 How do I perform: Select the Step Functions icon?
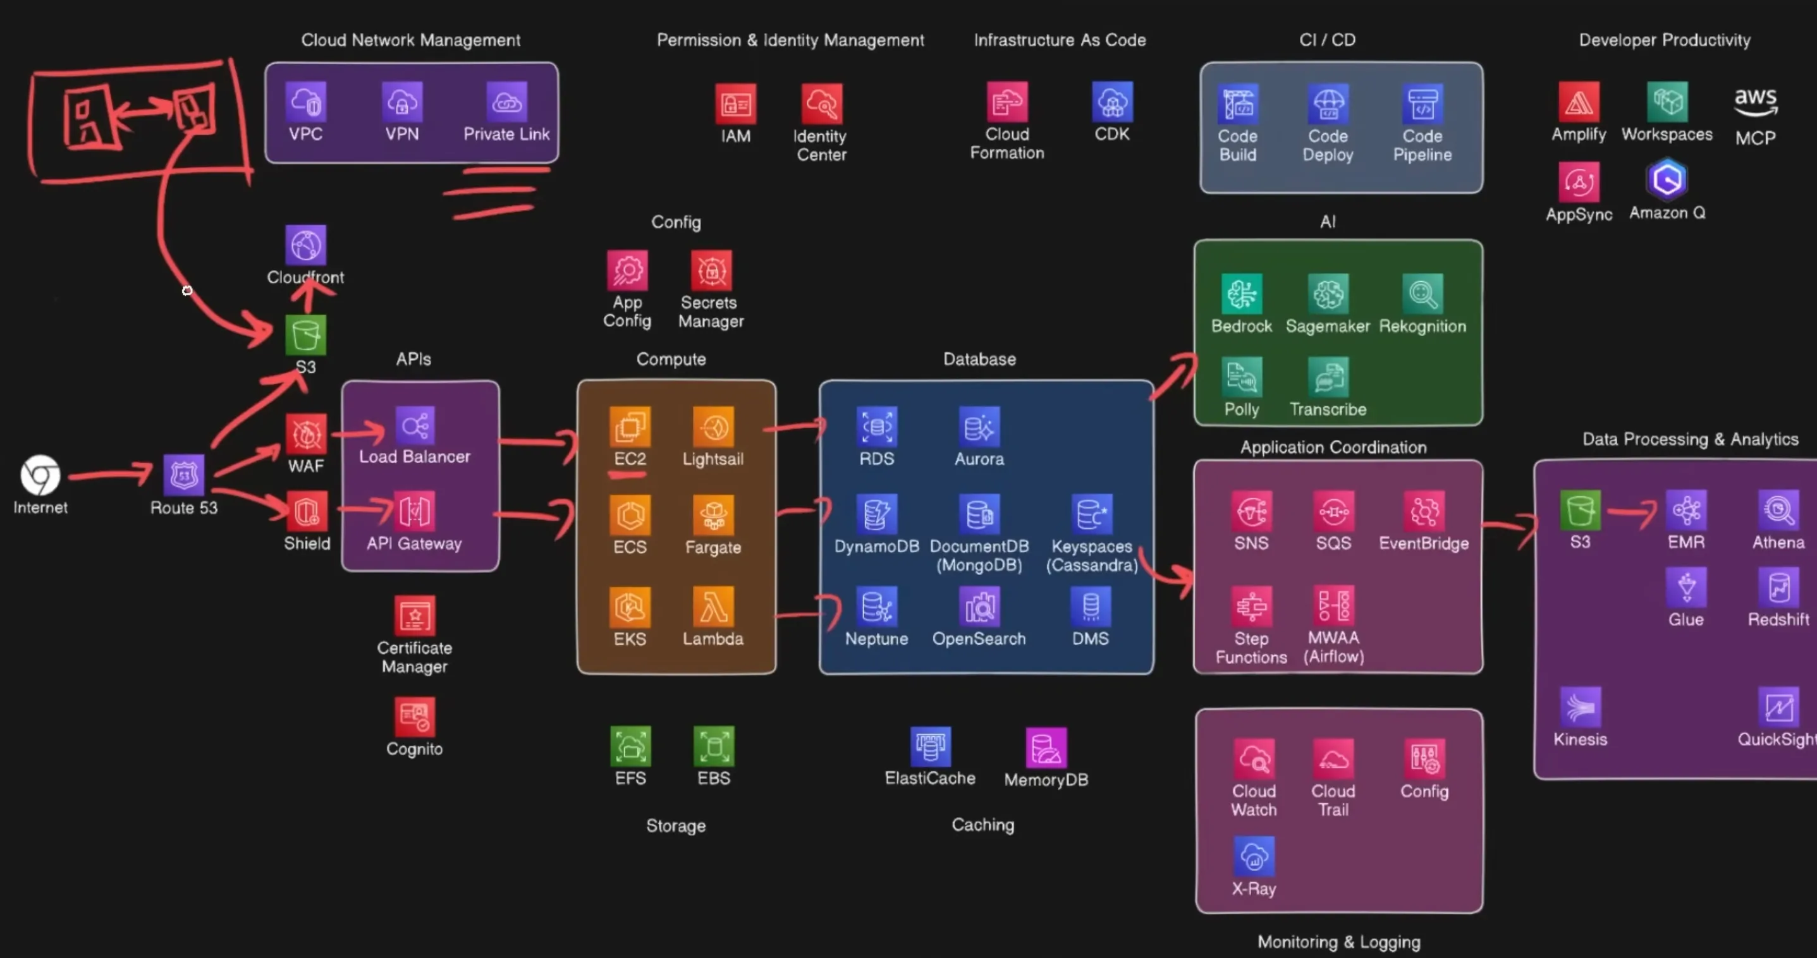pos(1251,606)
